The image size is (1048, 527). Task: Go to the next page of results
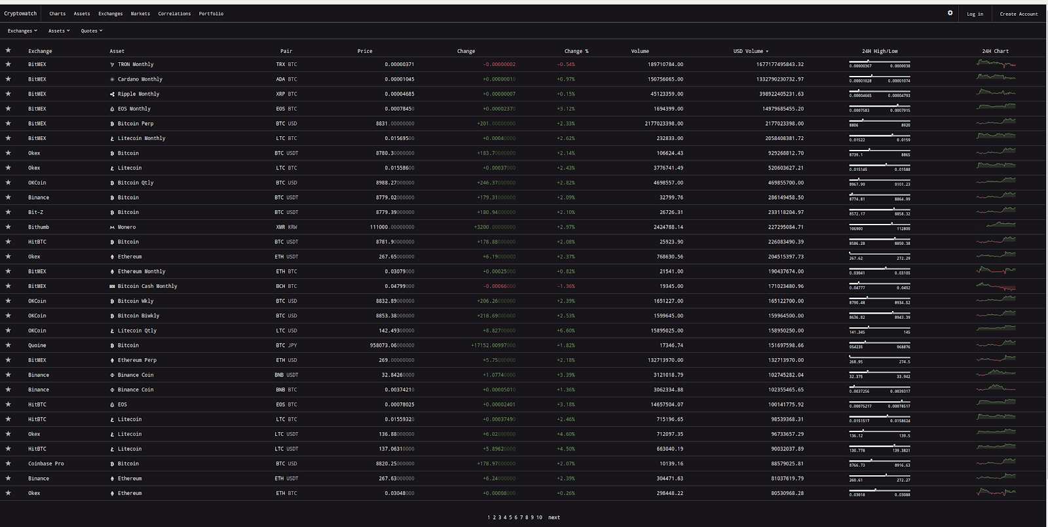(x=554, y=518)
